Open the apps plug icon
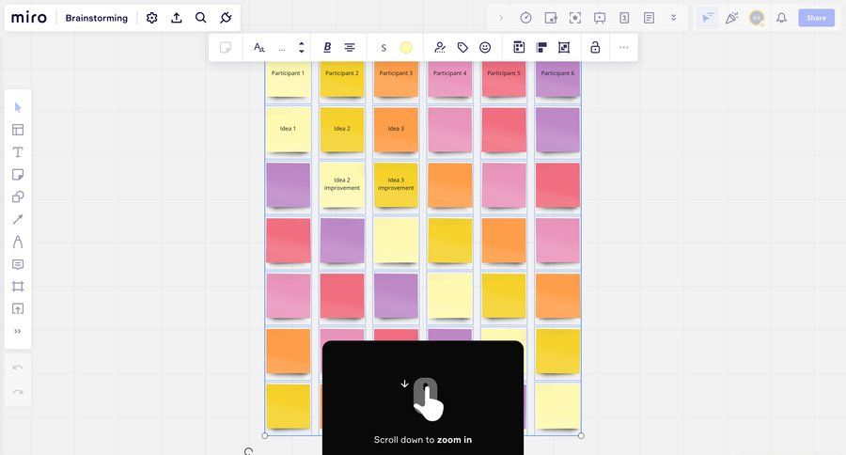This screenshot has width=846, height=455. click(226, 18)
